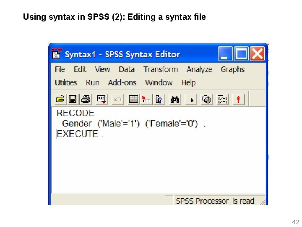Click the ('Female'='0') recode rule
The height and width of the screenshot is (227, 302).
coord(172,124)
